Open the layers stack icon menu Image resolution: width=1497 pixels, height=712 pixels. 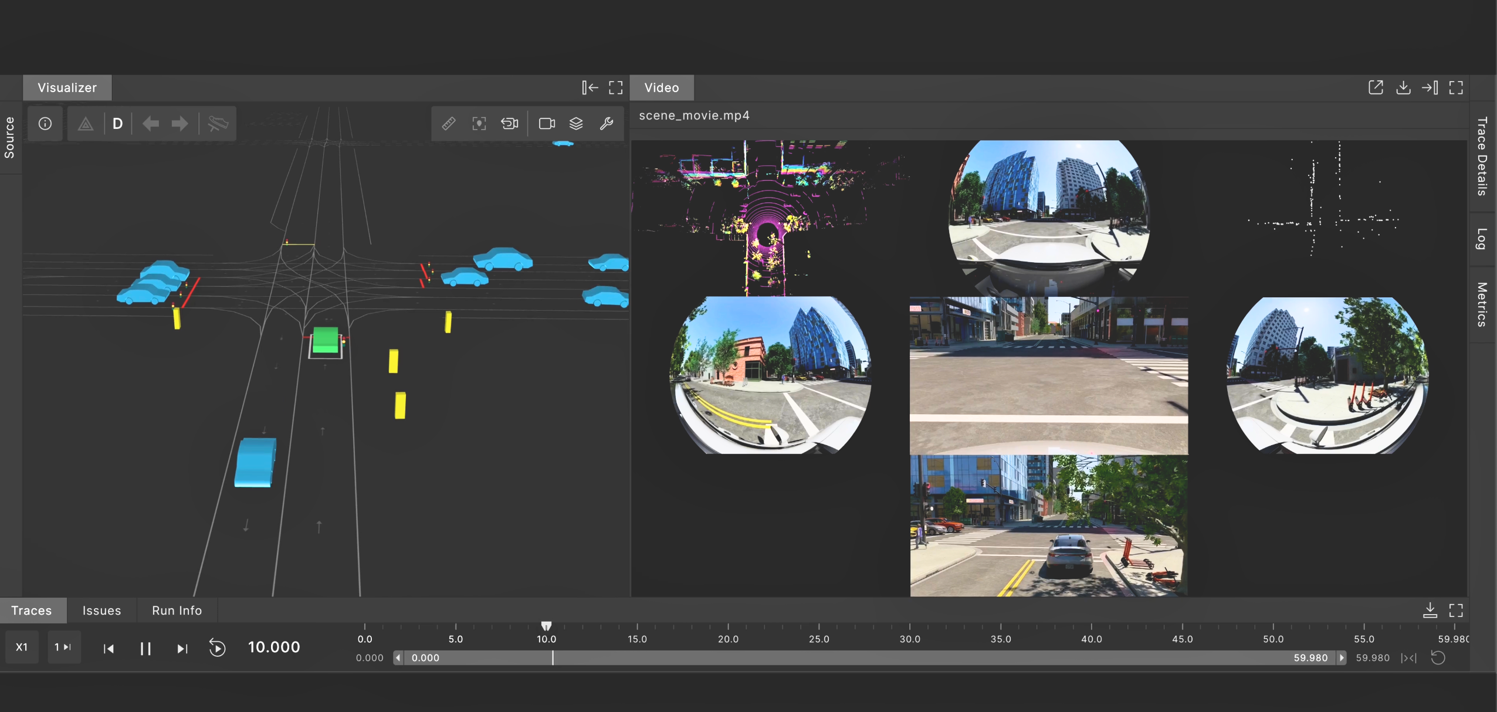point(576,124)
